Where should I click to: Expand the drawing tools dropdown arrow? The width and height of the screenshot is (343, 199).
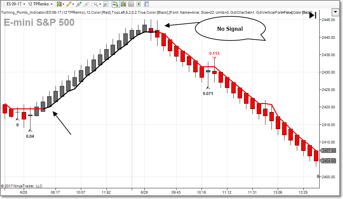[x=74, y=4]
